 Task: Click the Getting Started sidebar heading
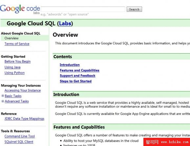click(13, 57)
